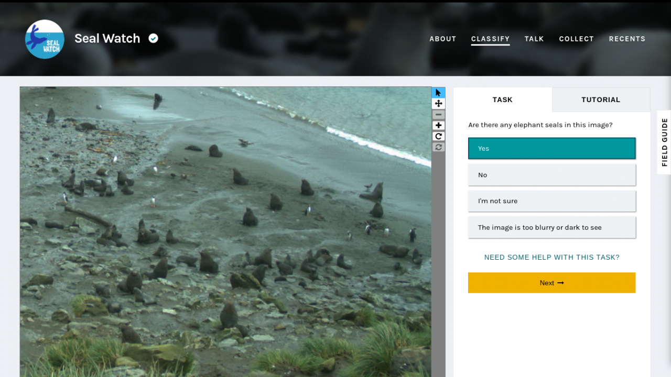Select the pointer annotate tool
Viewport: 671px width, 377px height.
438,93
